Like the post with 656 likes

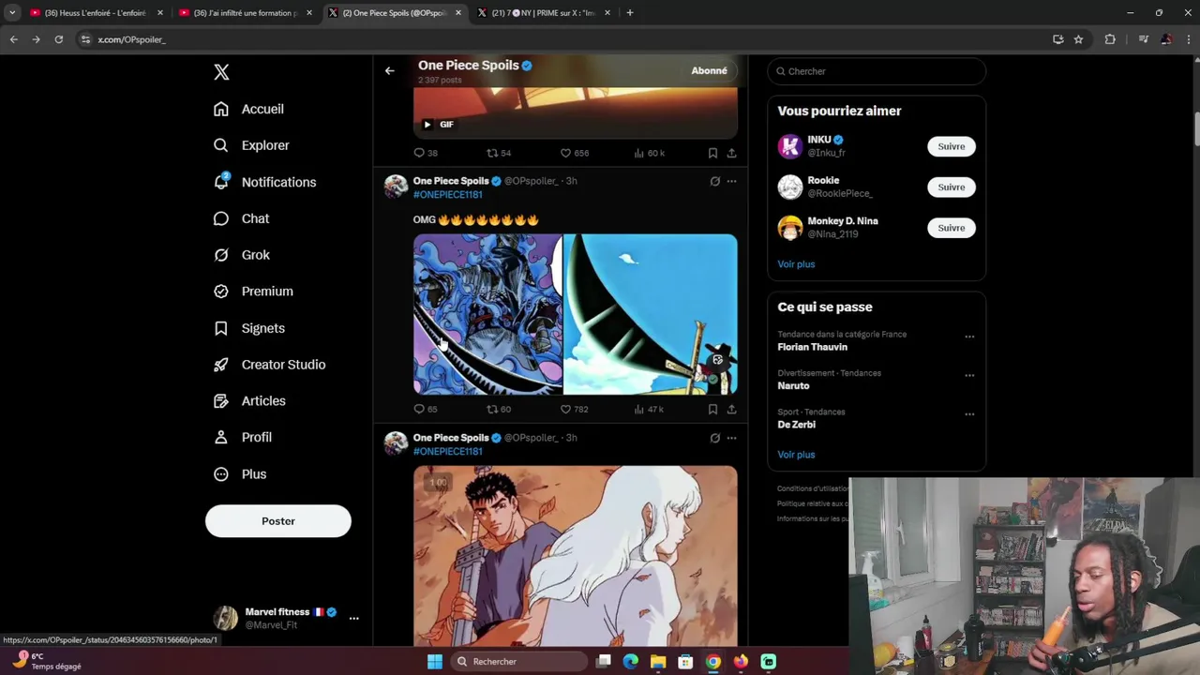pyautogui.click(x=575, y=153)
